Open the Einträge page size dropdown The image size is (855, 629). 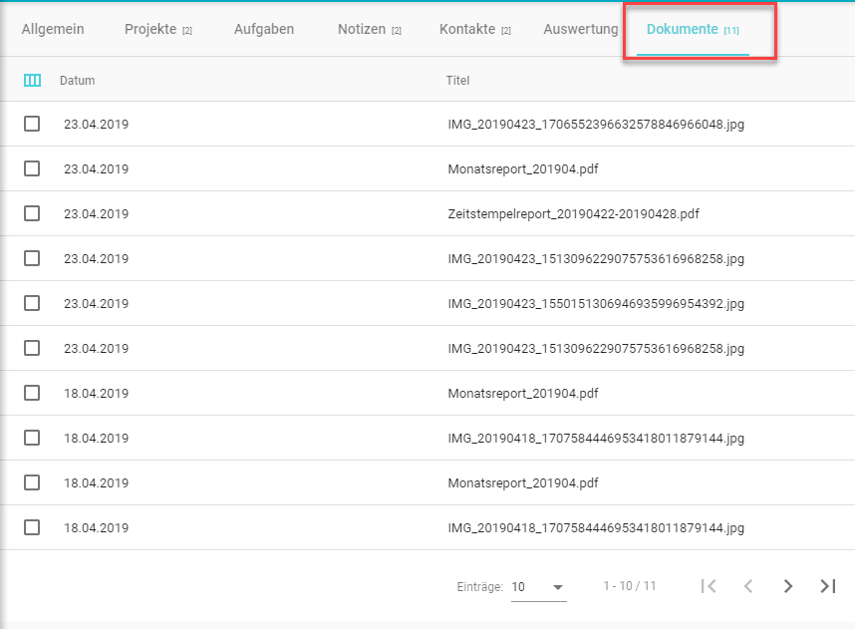(x=538, y=587)
